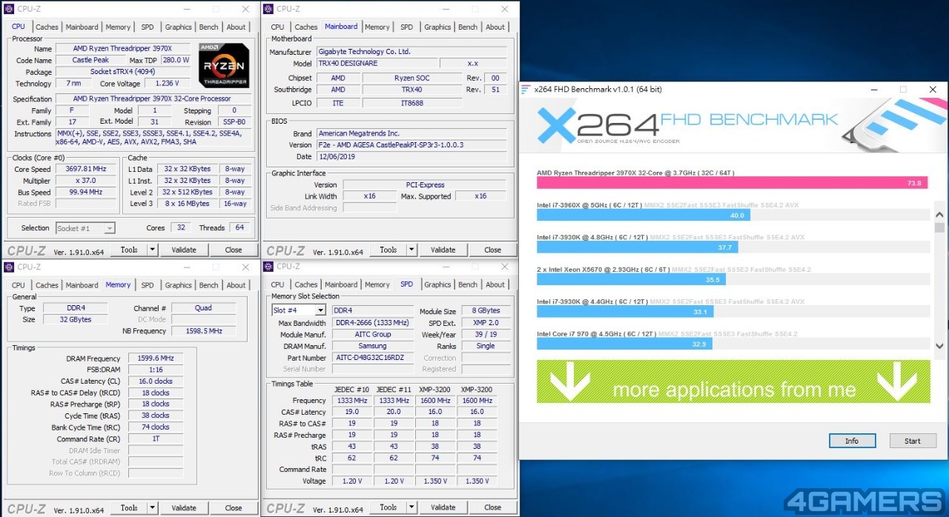Switch to SPD tab in CPU-Z Memory window
Image resolution: width=949 pixels, height=517 pixels.
click(148, 285)
